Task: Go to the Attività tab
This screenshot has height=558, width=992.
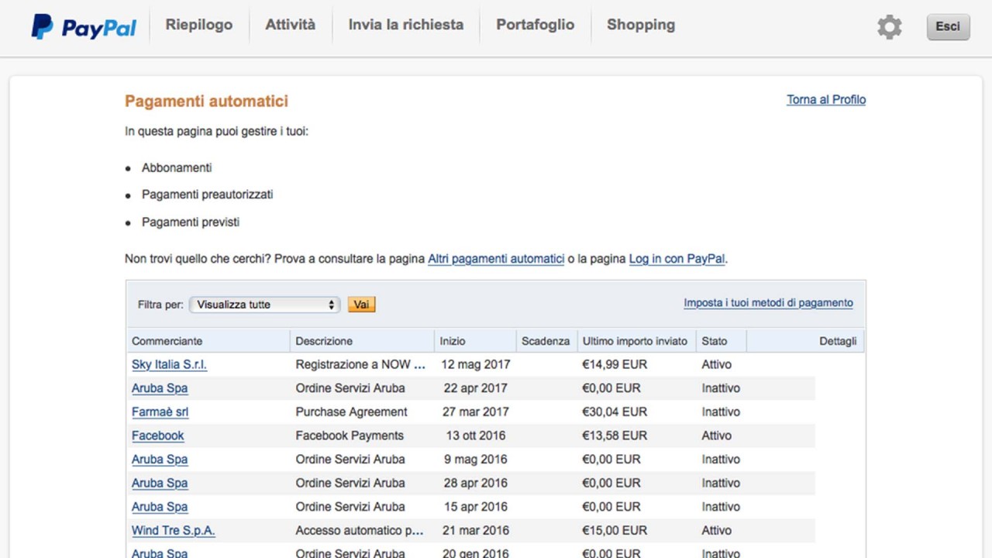Action: pos(290,25)
